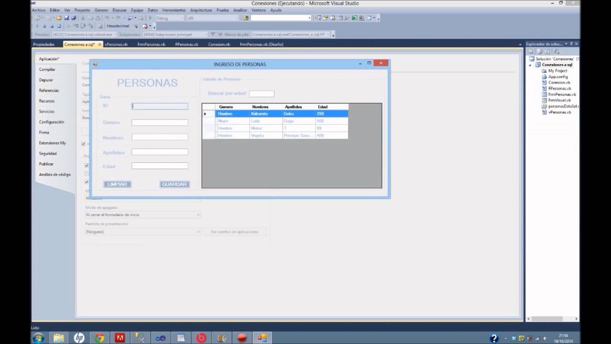
Task: Open the x86 platform dropdown
Action: click(x=237, y=18)
